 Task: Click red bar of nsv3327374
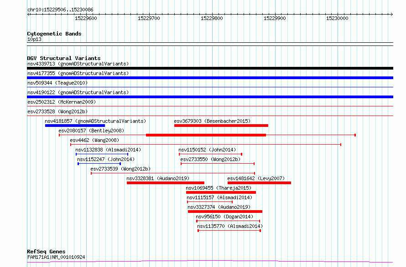coord(225,212)
